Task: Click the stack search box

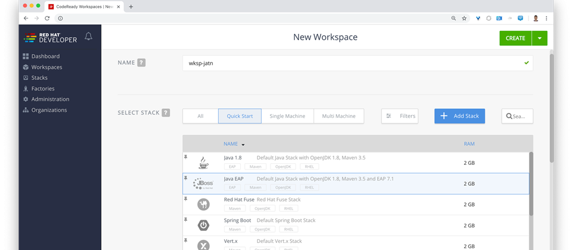Action: 517,116
